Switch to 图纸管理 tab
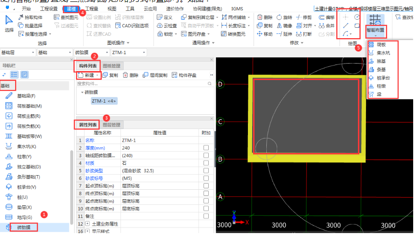This screenshot has width=416, height=234. (x=111, y=66)
